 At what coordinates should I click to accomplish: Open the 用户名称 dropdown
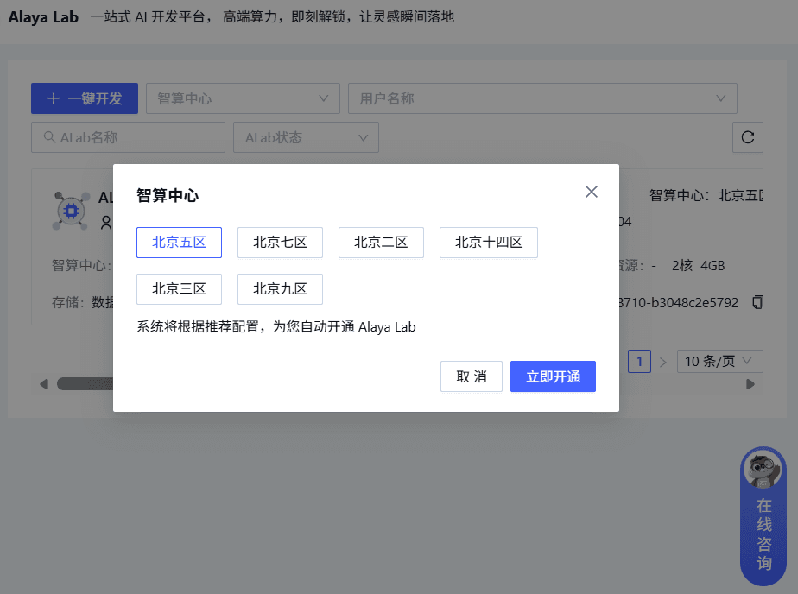[542, 98]
